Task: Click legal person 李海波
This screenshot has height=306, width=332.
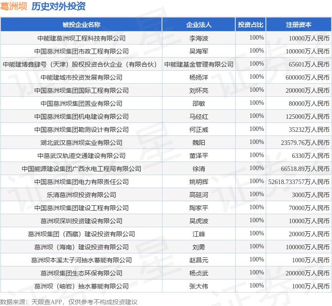Action: 198,38
